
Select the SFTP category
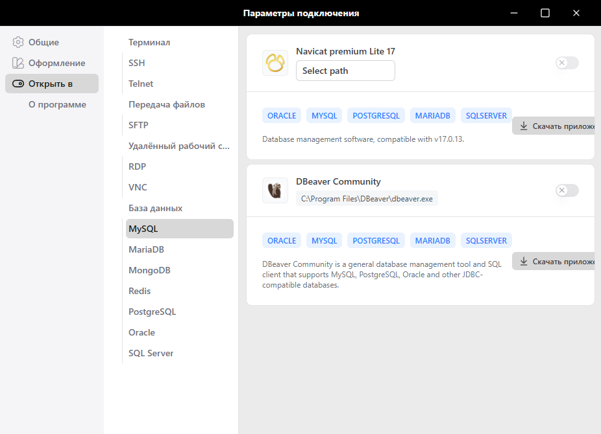(179, 125)
